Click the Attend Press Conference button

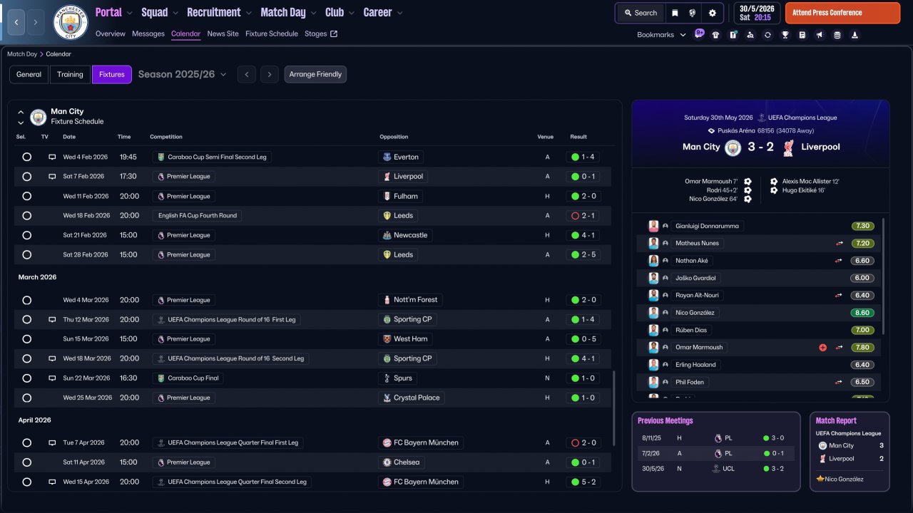842,13
